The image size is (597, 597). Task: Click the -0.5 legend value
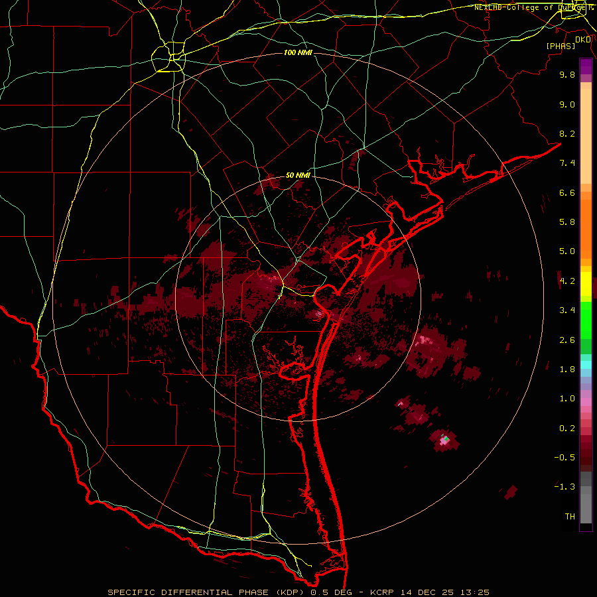[564, 458]
